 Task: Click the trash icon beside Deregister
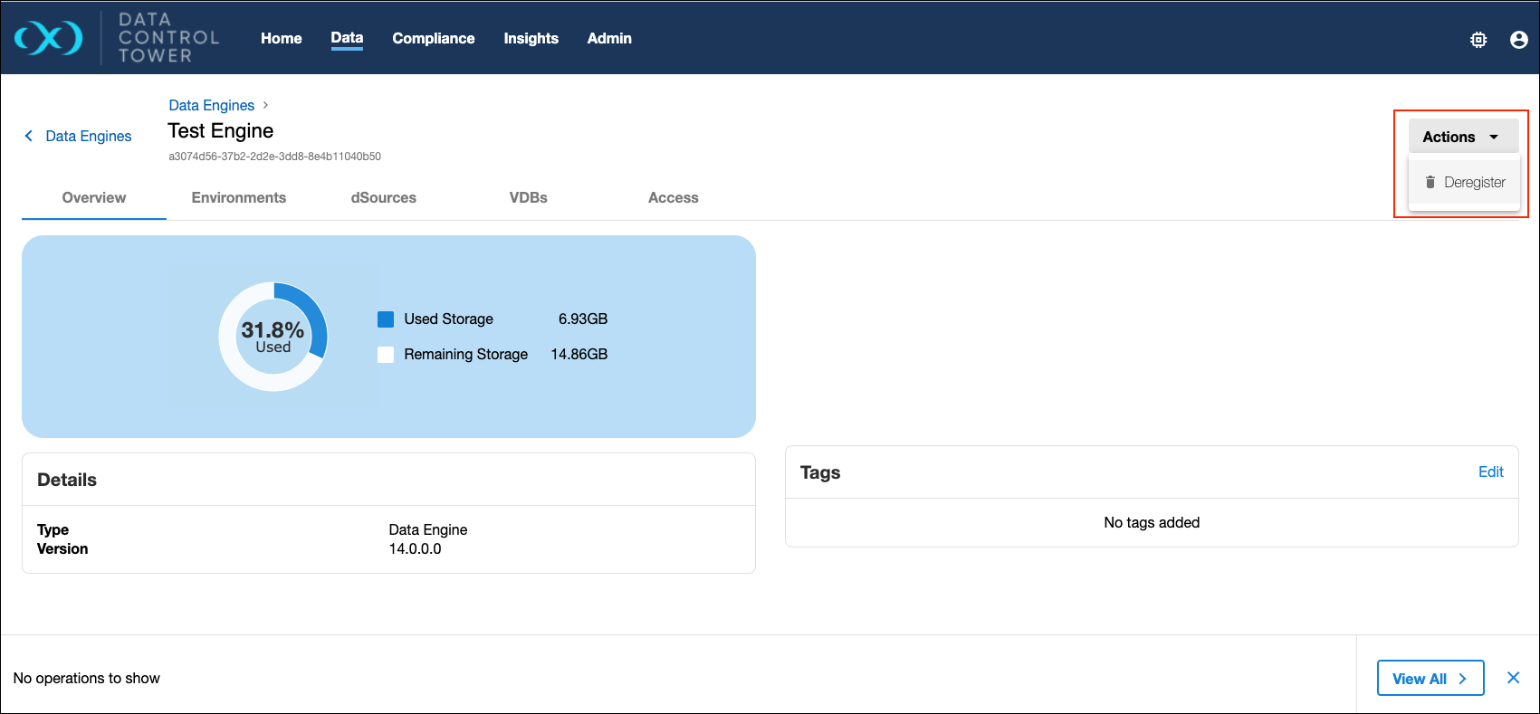(x=1430, y=182)
